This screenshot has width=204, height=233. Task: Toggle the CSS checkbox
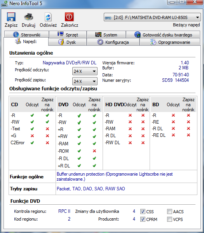[143, 211]
